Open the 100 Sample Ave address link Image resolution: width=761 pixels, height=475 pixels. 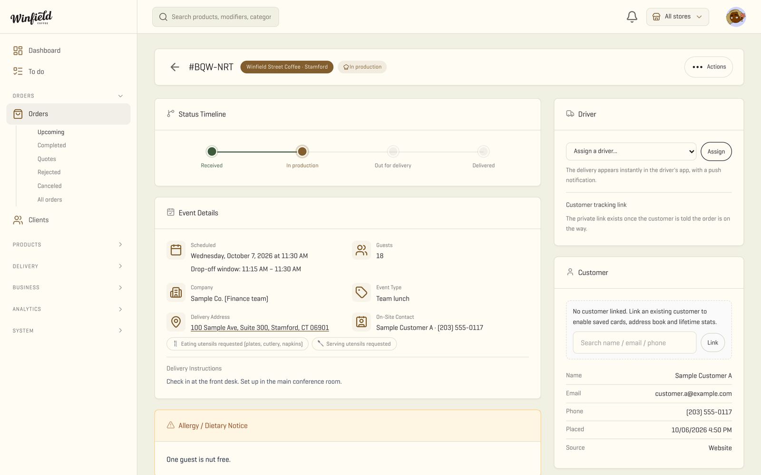pyautogui.click(x=260, y=328)
